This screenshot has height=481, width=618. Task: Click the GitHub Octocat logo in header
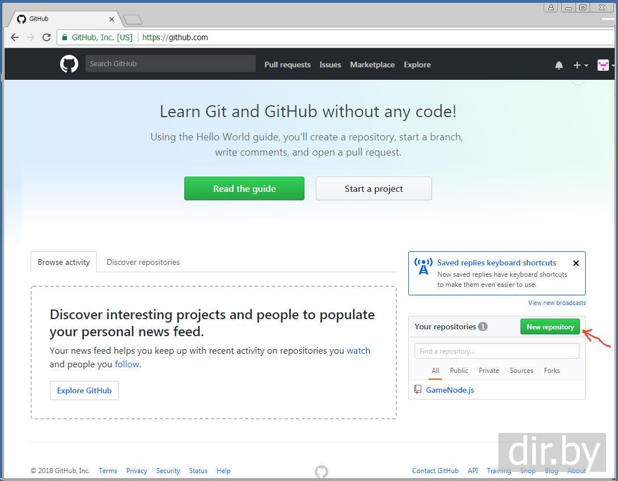tap(69, 64)
